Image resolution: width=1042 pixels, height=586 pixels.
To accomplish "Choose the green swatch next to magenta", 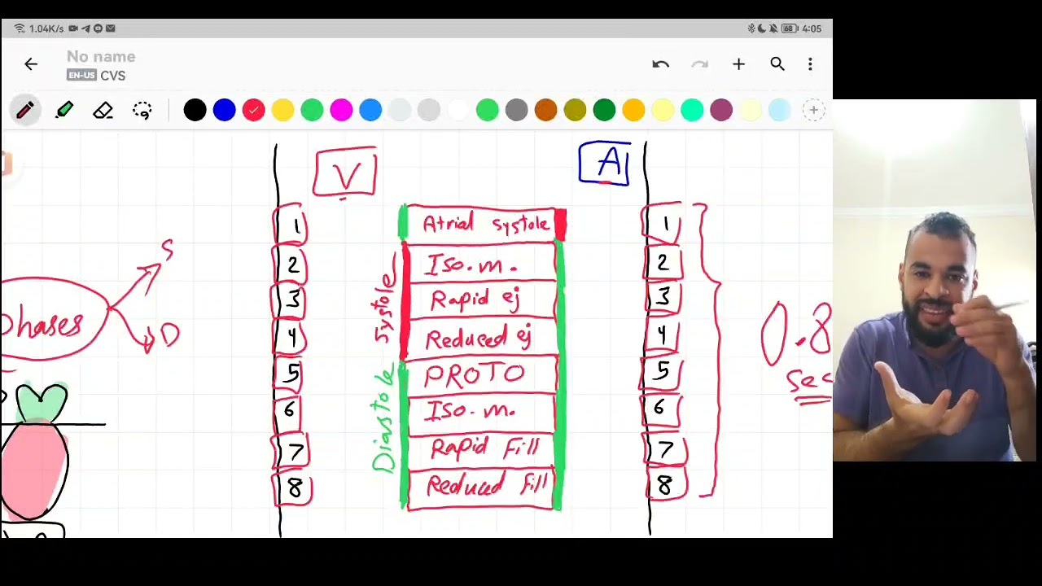I will pyautogui.click(x=312, y=110).
